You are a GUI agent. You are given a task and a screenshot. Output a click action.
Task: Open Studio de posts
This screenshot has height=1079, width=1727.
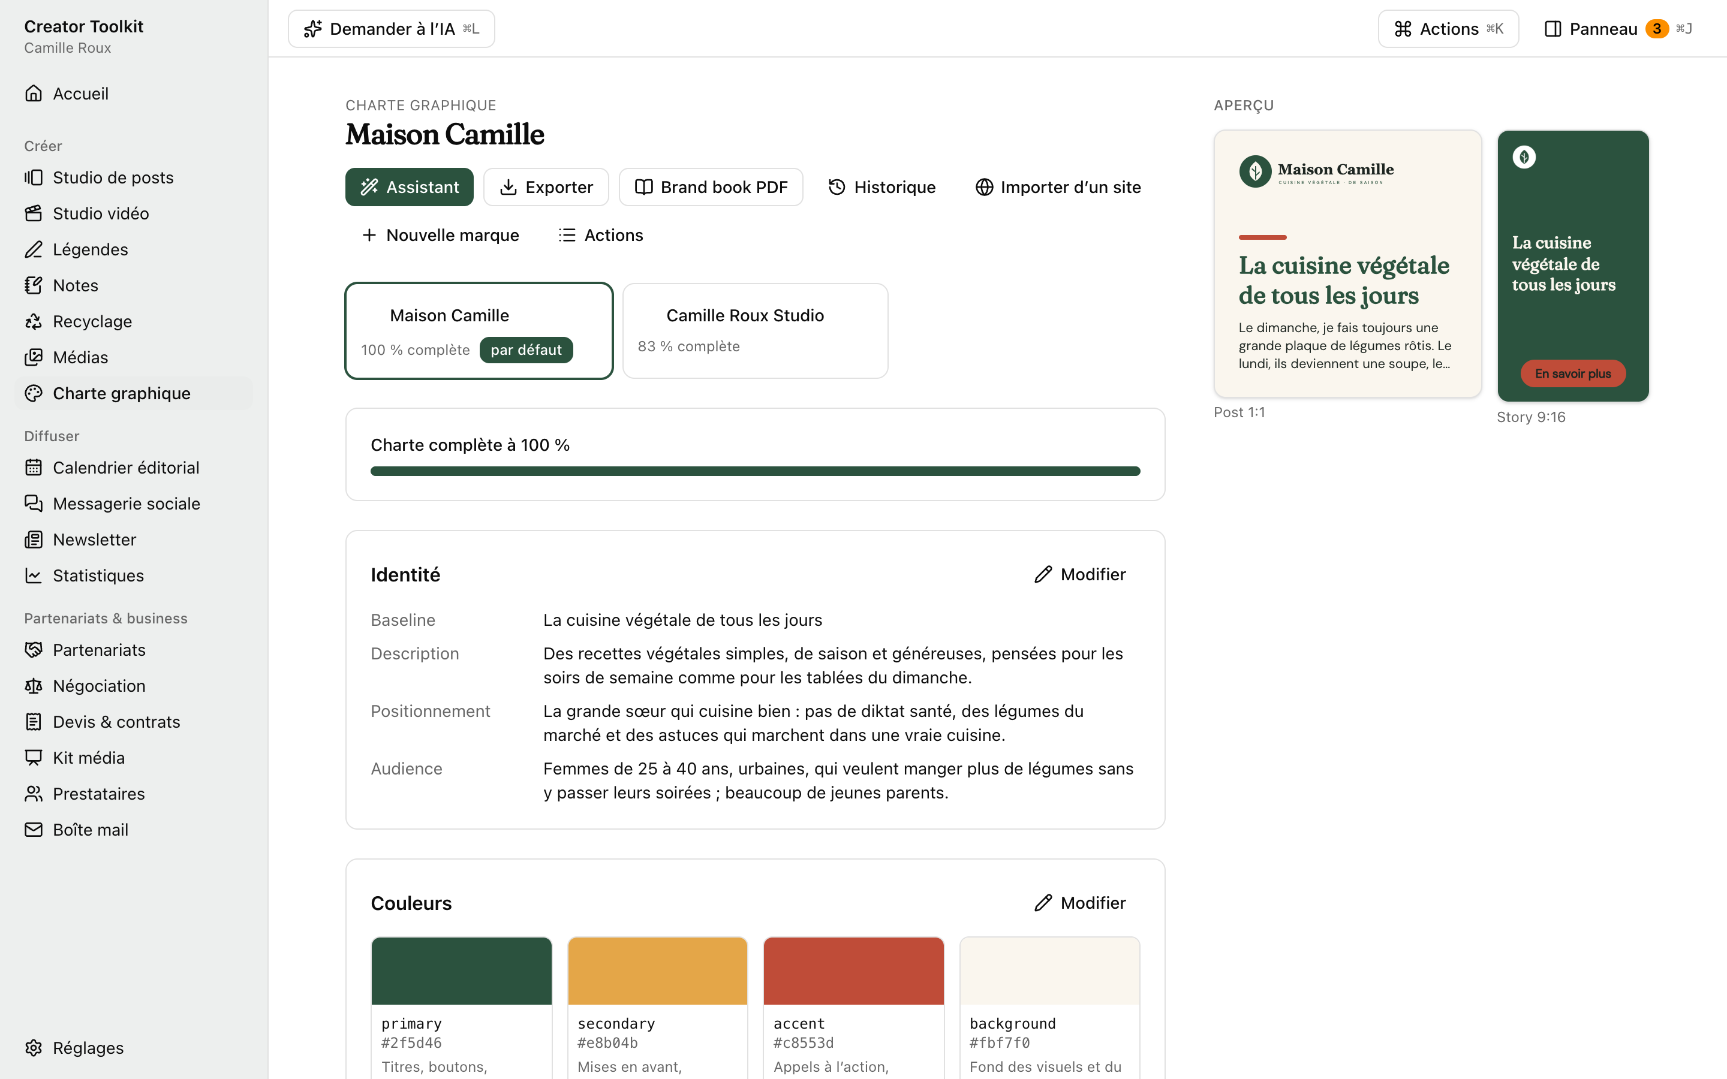pyautogui.click(x=134, y=177)
